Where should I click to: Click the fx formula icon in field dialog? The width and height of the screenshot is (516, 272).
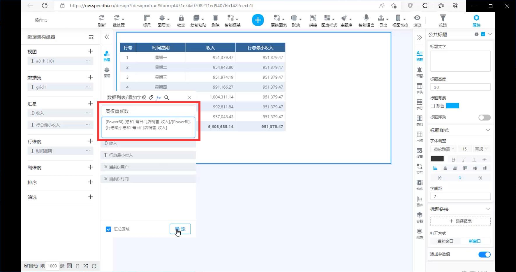(x=159, y=98)
